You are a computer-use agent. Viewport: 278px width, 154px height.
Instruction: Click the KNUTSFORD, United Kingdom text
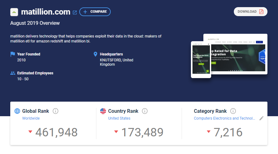pyautogui.click(x=117, y=62)
